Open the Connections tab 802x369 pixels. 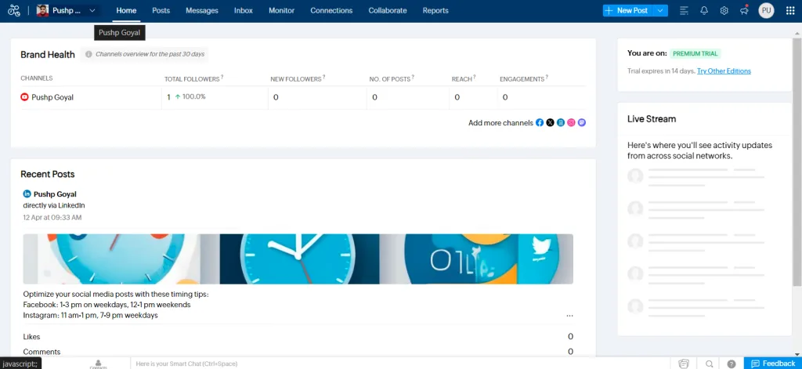[x=331, y=11]
